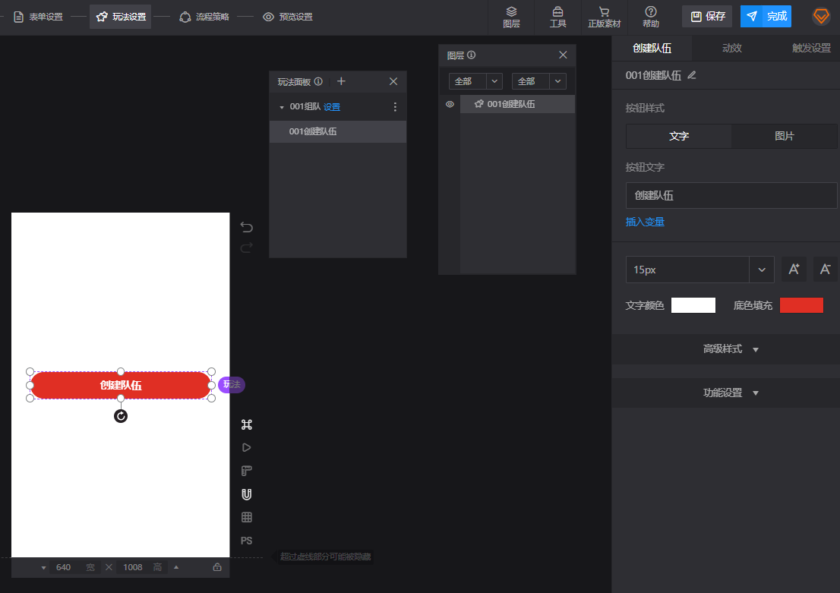The width and height of the screenshot is (840, 593).
Task: Open the 图层 layers tool in top toolbar
Action: (x=511, y=17)
